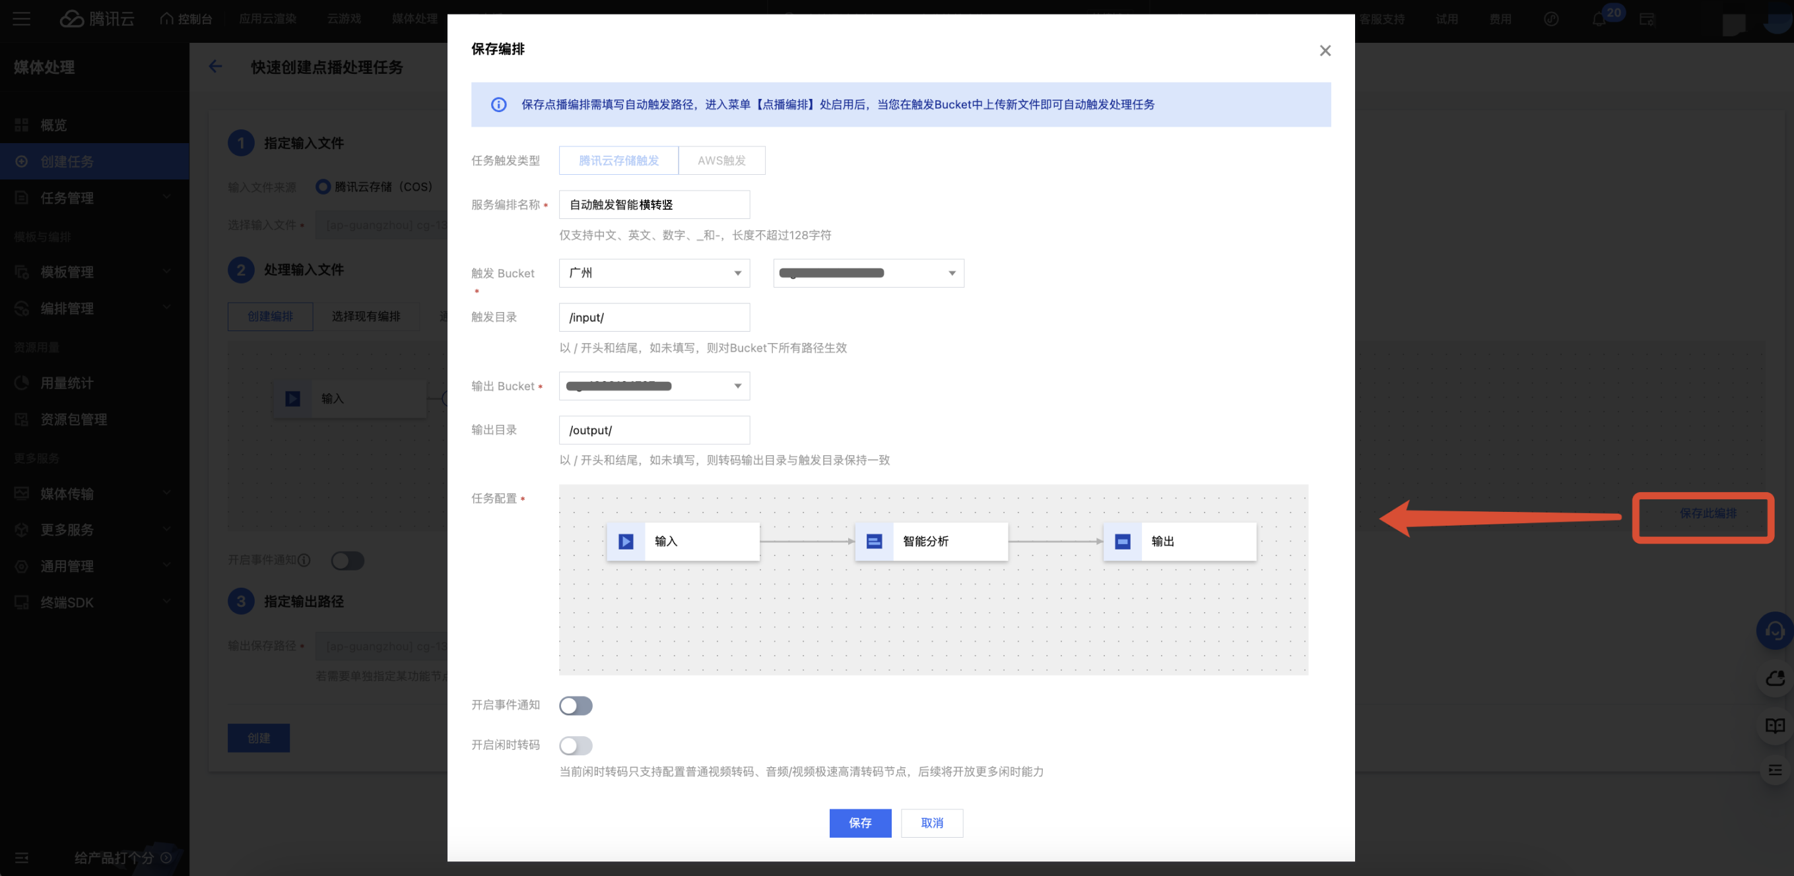Image resolution: width=1794 pixels, height=876 pixels.
Task: Switch to AWS触发 tab
Action: 721,161
